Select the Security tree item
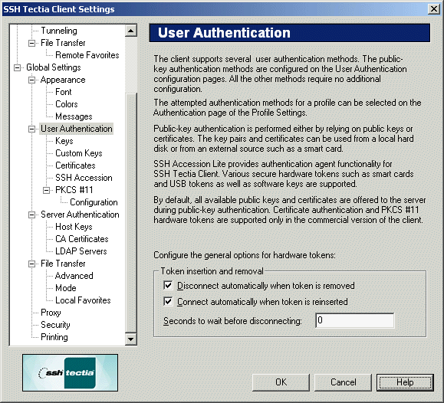 point(55,325)
